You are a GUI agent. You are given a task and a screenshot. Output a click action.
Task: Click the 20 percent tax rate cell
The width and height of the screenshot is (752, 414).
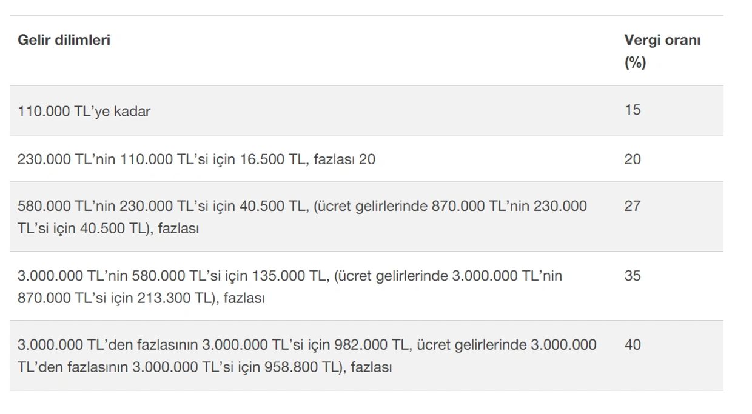click(633, 159)
